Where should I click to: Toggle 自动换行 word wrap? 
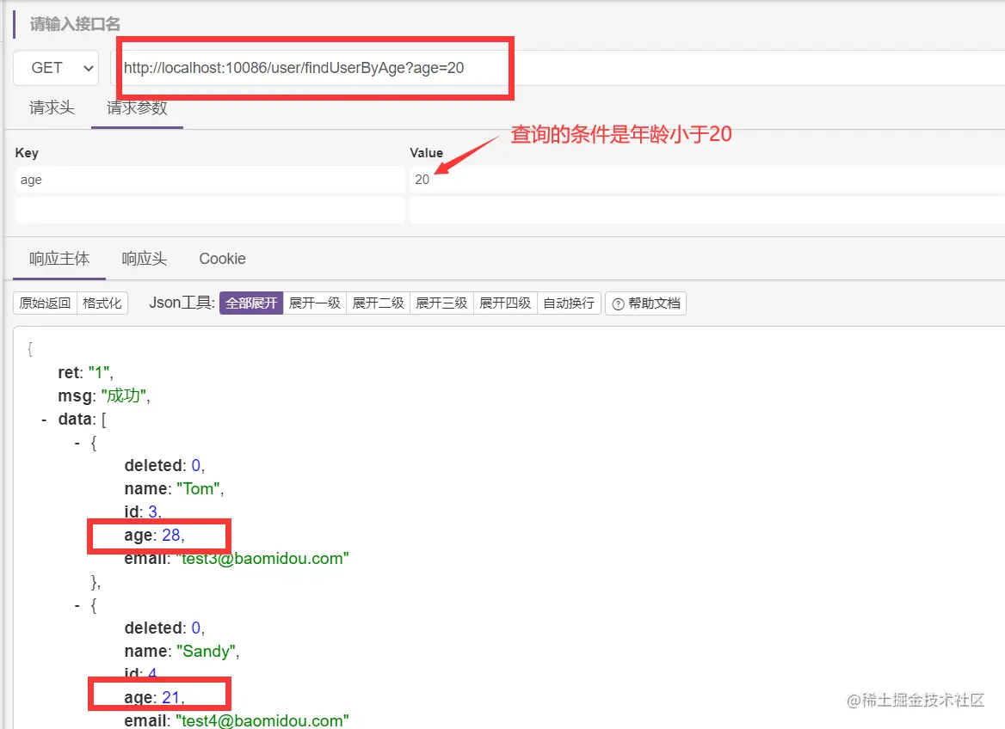[x=569, y=303]
